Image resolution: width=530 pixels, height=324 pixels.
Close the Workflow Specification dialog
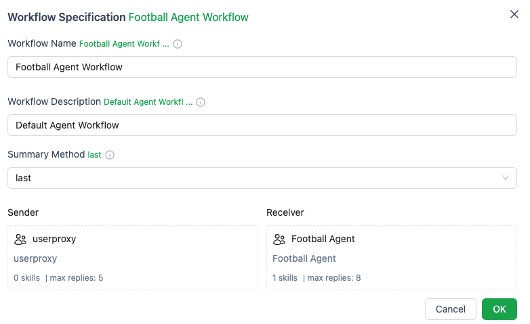[x=514, y=14]
